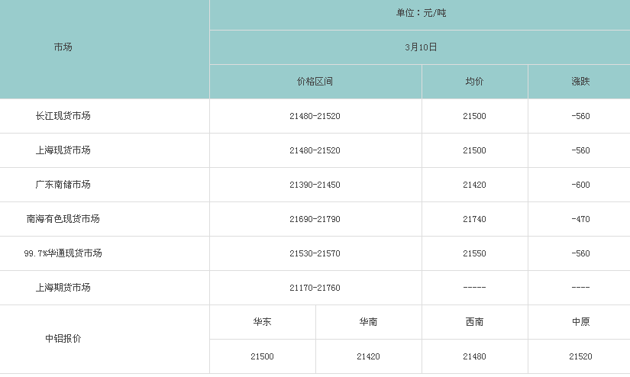Click the -600 change value

tap(580, 185)
